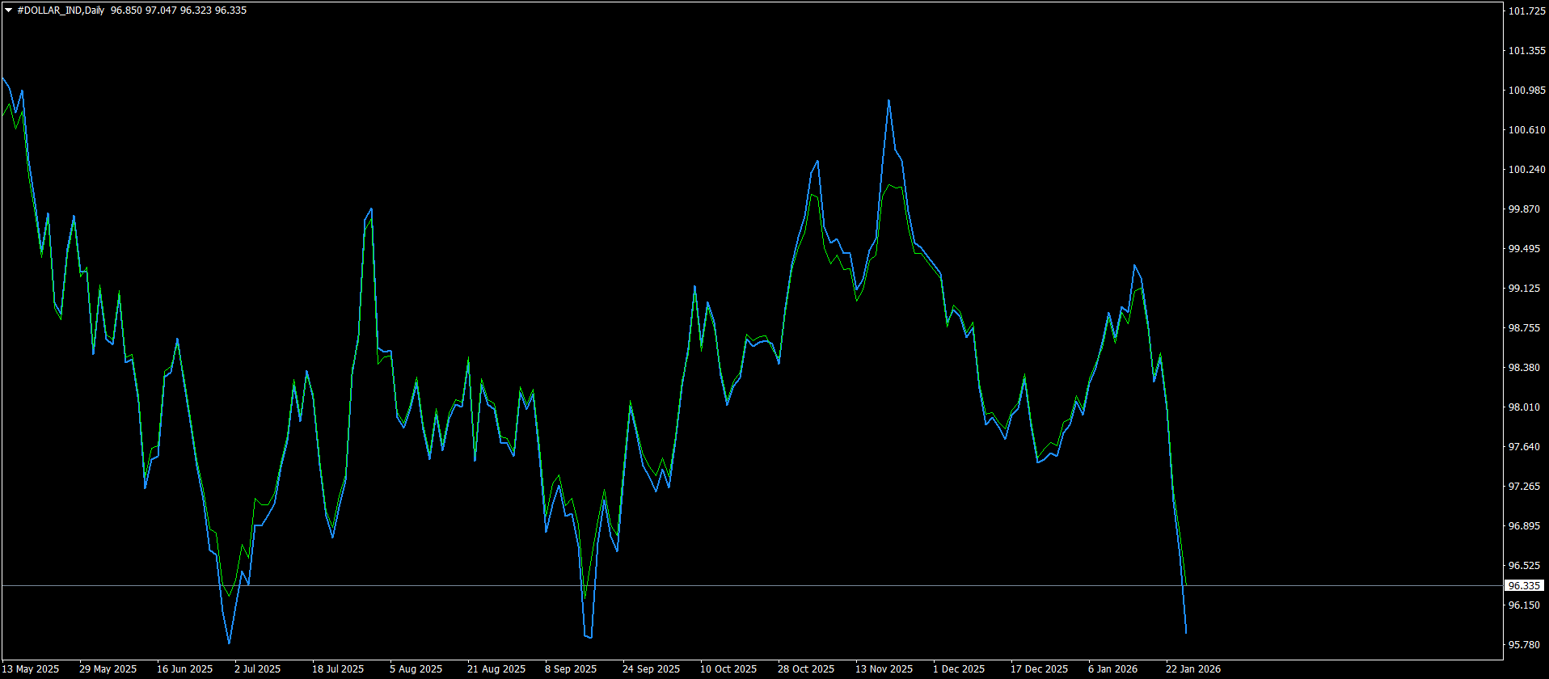The image size is (1549, 679).
Task: Select the 96.850 open value in header
Action: coord(126,11)
